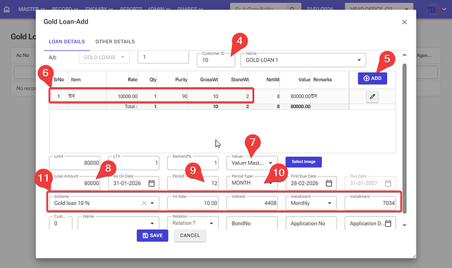Open the As On Date calendar picker

pyautogui.click(x=151, y=183)
